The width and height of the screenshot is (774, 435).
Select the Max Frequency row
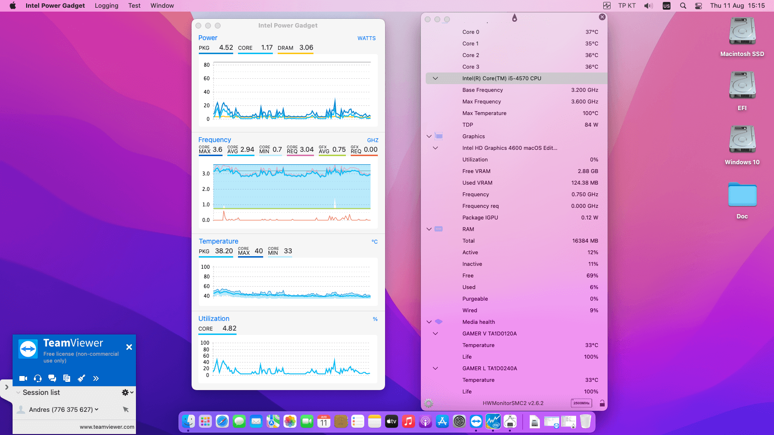click(516, 101)
